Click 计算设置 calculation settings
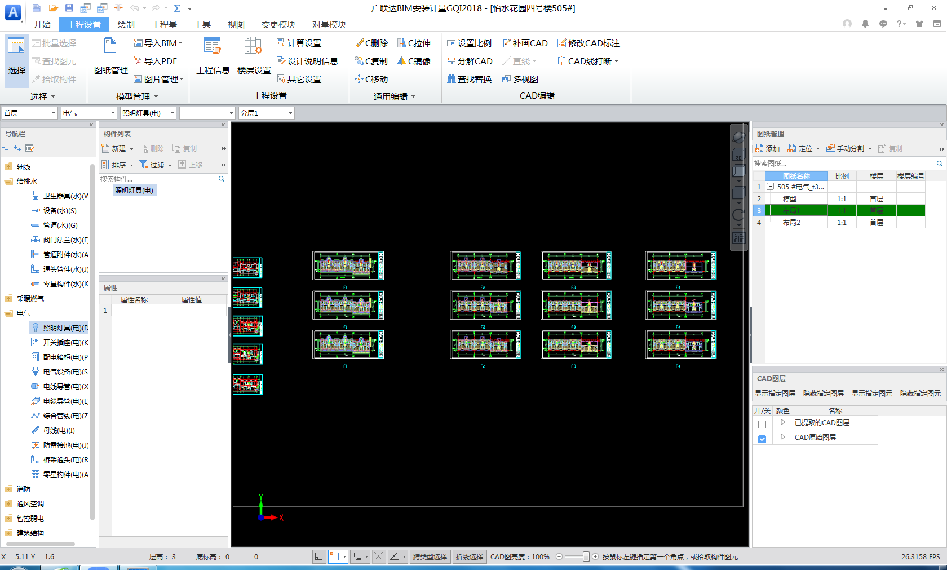 [299, 43]
